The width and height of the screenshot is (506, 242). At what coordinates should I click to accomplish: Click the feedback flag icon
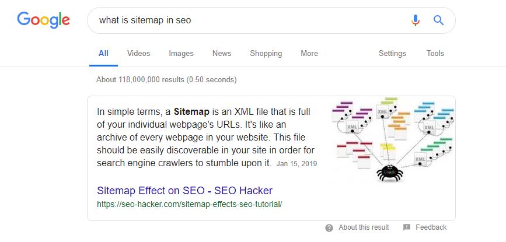tap(407, 227)
